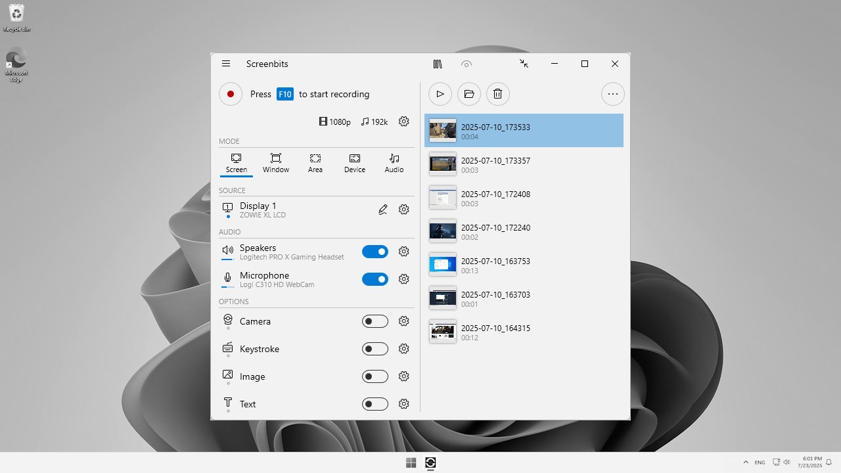Delete the selected recording via trash icon
Image resolution: width=841 pixels, height=473 pixels.
497,94
